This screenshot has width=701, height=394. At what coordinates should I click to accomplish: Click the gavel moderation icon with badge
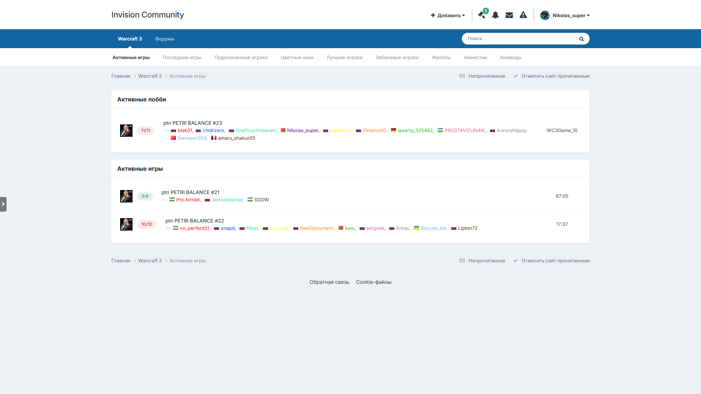point(482,15)
